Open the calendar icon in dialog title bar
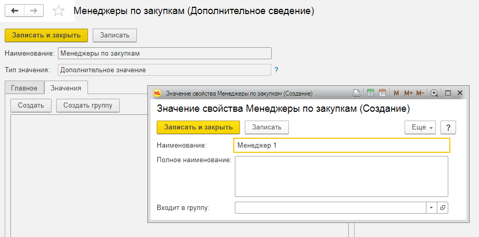 click(x=382, y=93)
